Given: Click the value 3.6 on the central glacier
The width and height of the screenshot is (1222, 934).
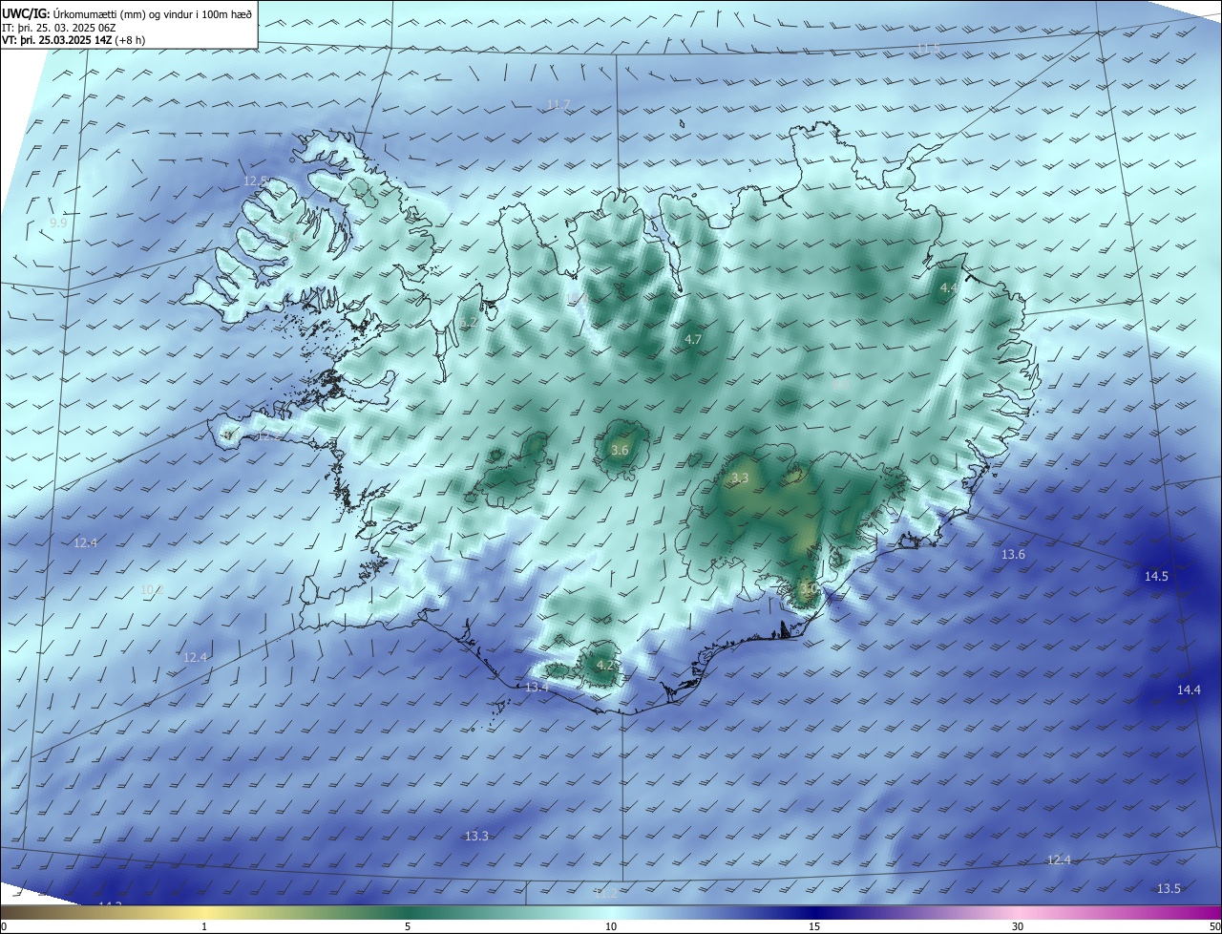Looking at the screenshot, I should 620,450.
